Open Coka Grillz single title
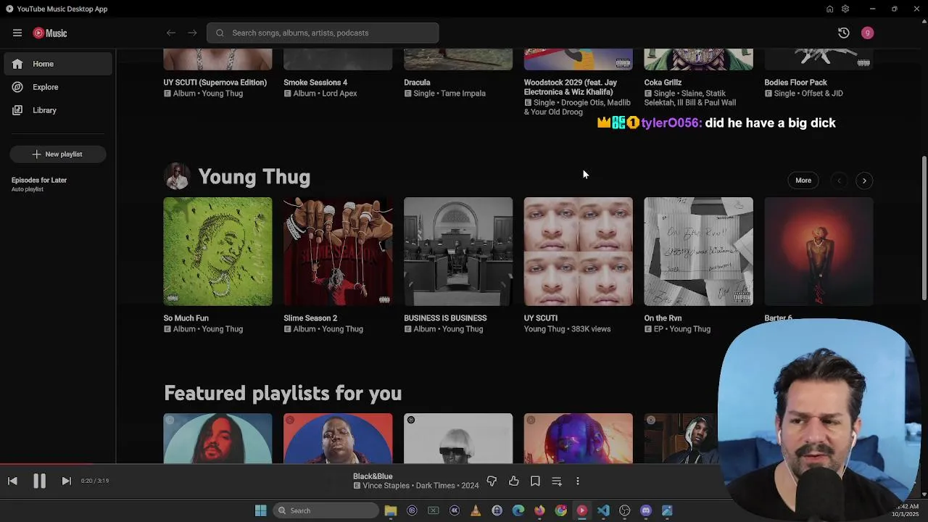Screen dimensions: 928x522 (663, 83)
